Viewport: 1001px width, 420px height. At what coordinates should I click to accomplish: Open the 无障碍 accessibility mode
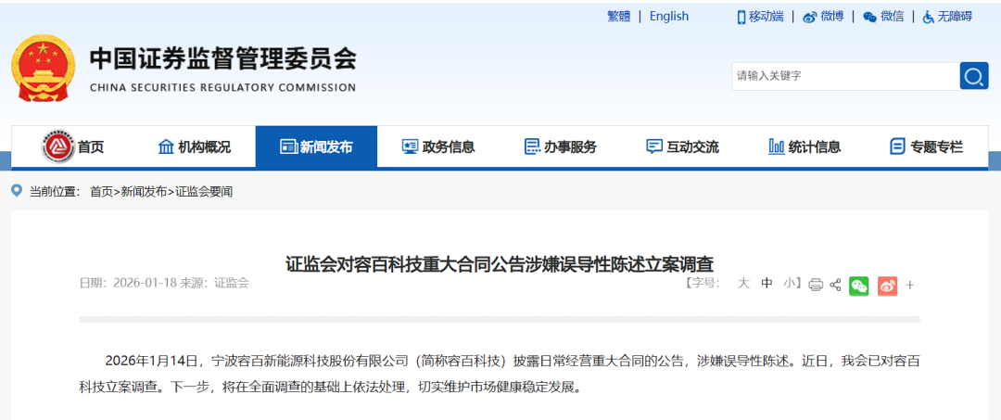(946, 17)
